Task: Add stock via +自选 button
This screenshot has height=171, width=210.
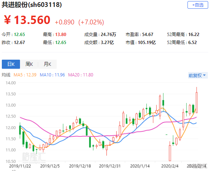Action: [x=198, y=5]
